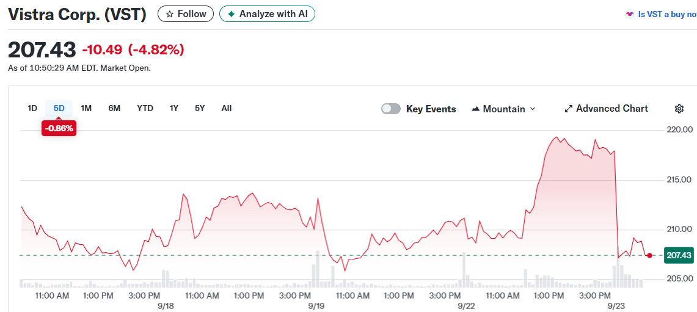The image size is (697, 312).
Task: Select the 1D time range tab
Action: (32, 108)
